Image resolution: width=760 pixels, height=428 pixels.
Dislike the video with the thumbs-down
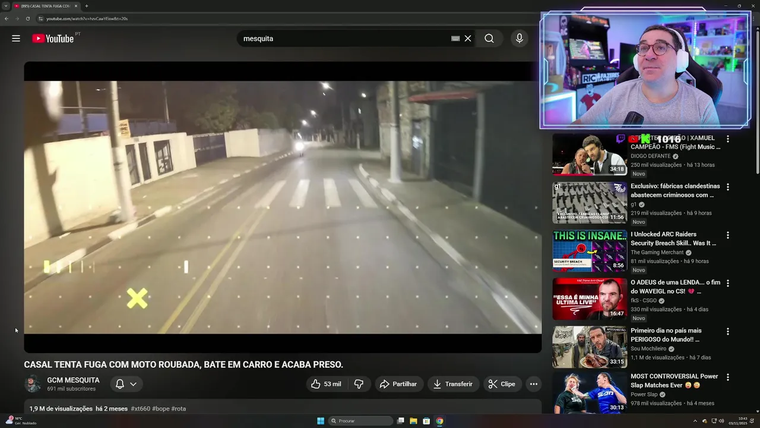pyautogui.click(x=359, y=384)
